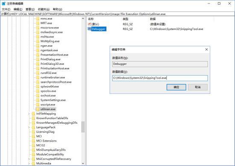This screenshot has width=235, height=166.
Task: Click tree scrollbar up arrow
Action: click(x=83, y=18)
